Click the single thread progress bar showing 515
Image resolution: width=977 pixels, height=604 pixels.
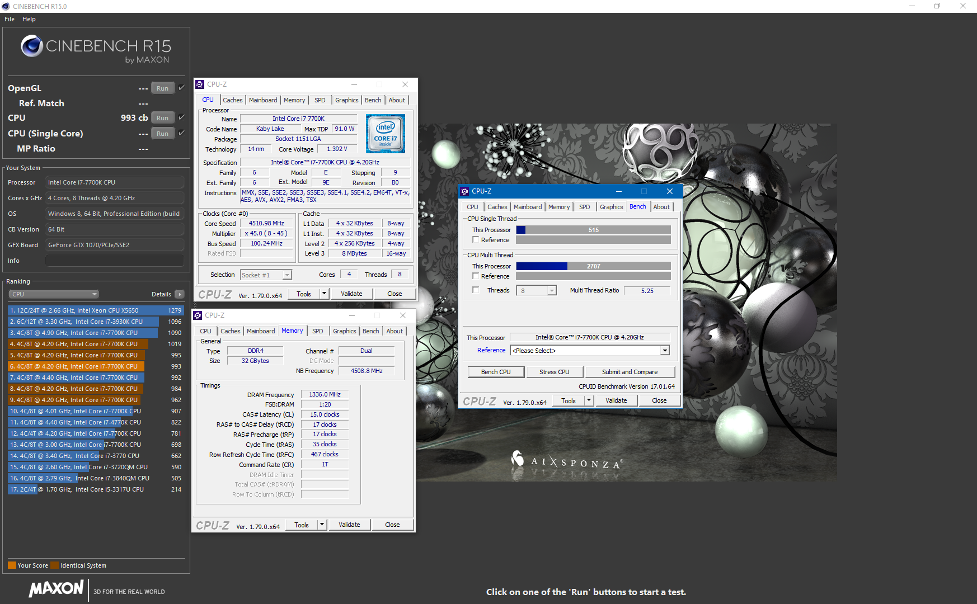pyautogui.click(x=593, y=230)
